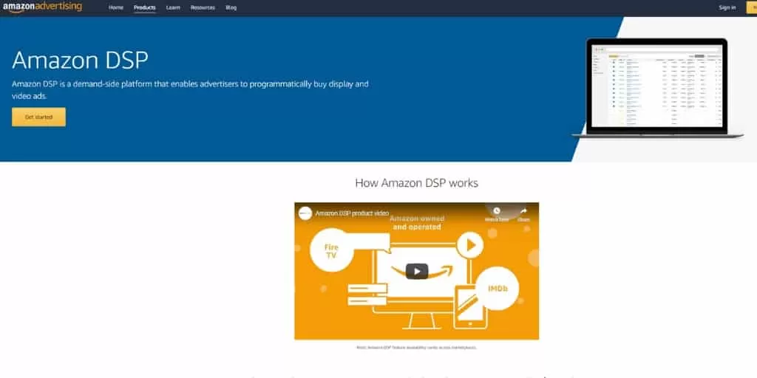Open the 'Amazon DSP product video' title link
Viewport: 757px width, 378px height.
(x=352, y=213)
